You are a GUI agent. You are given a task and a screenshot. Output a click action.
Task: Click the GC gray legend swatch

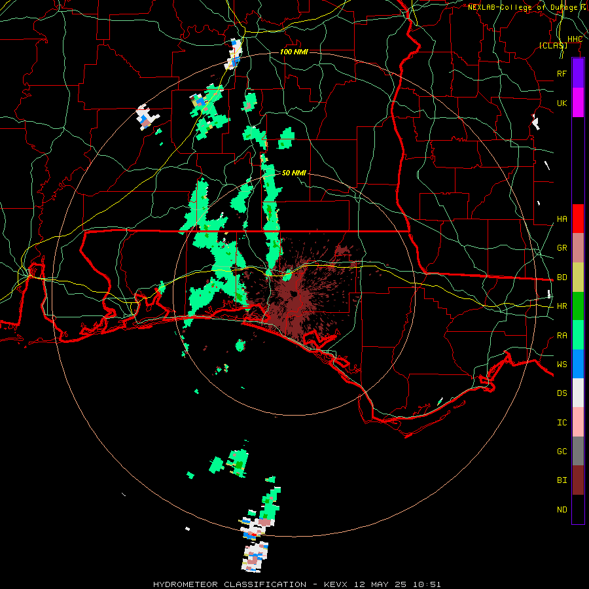(x=578, y=451)
